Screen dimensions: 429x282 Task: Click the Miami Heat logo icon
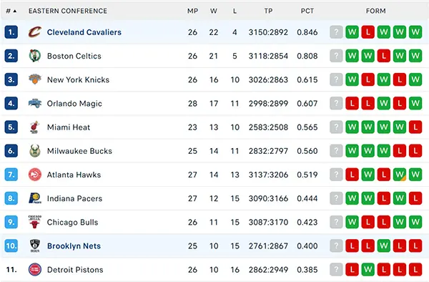point(35,127)
